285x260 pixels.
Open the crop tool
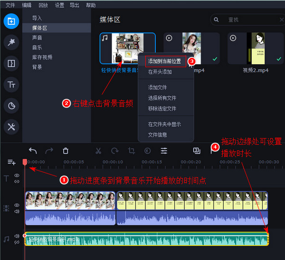point(131,151)
